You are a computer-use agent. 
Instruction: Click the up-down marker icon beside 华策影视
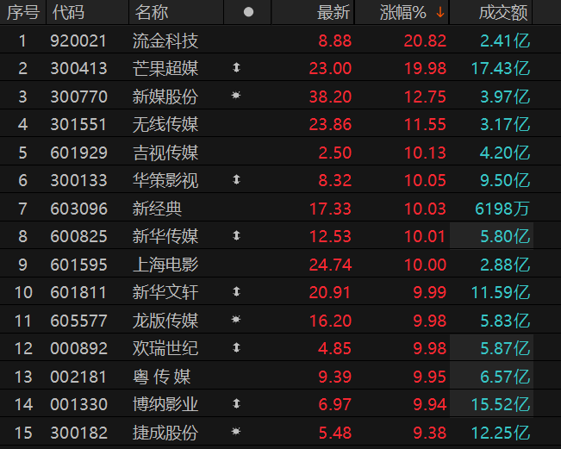pyautogui.click(x=236, y=179)
